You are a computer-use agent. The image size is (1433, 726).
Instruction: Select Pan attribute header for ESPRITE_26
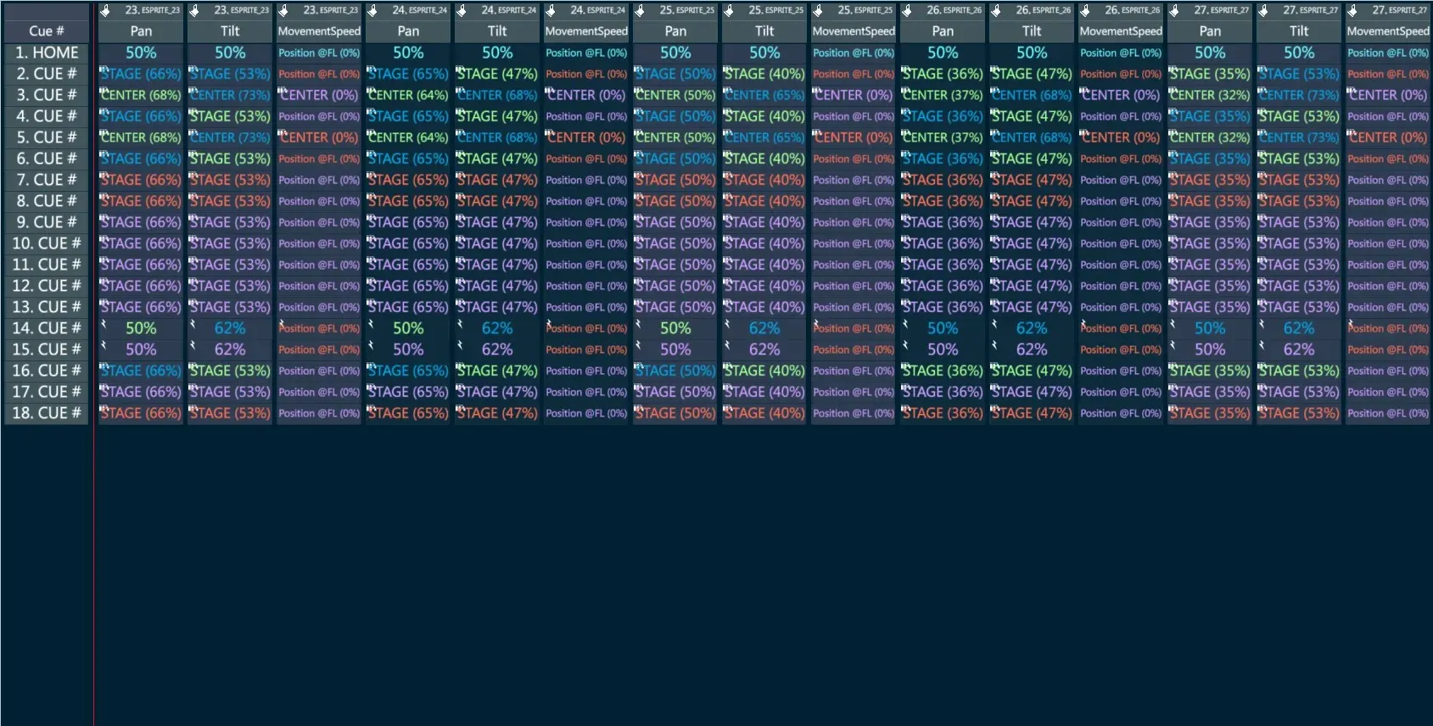point(943,31)
